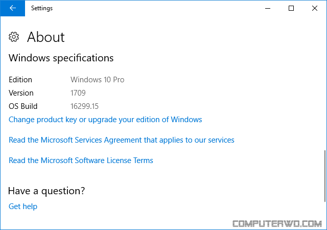The image size is (327, 230).
Task: Click the gear icon beside About
Action: point(14,37)
